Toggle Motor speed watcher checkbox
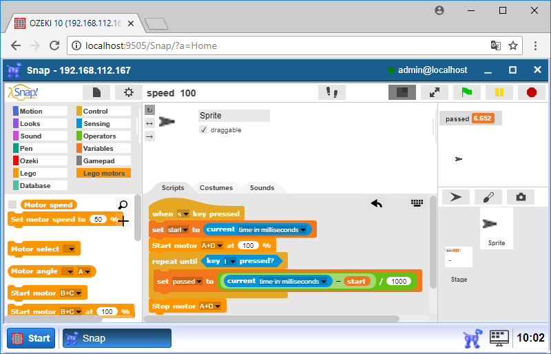Image resolution: width=551 pixels, height=354 pixels. (x=12, y=205)
